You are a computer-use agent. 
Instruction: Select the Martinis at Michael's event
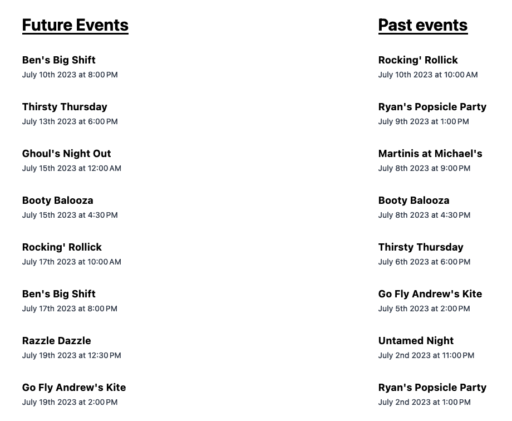click(430, 154)
